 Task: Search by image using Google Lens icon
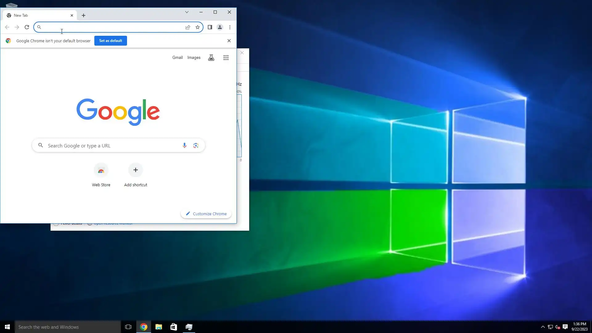point(196,146)
